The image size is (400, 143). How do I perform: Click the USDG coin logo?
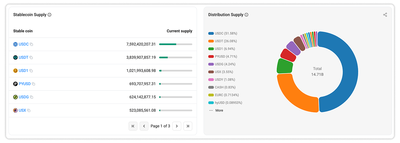pos(15,97)
